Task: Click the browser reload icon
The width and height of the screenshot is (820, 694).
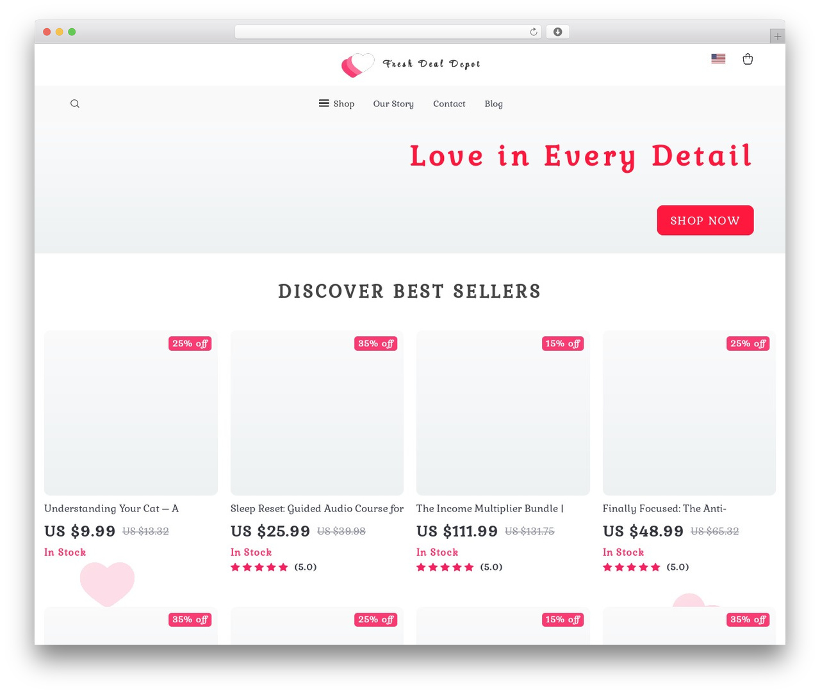Action: [534, 32]
